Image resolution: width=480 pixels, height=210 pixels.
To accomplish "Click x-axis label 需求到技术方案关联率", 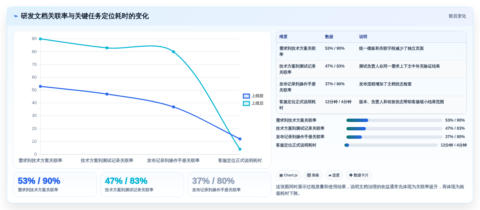I will click(40, 161).
